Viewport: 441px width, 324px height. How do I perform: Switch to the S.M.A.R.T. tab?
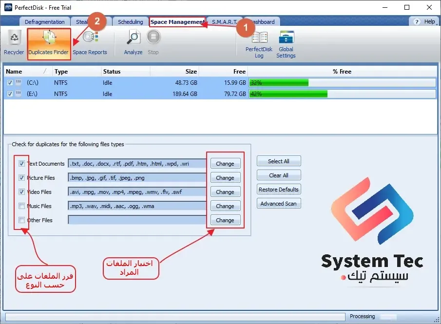coord(225,21)
